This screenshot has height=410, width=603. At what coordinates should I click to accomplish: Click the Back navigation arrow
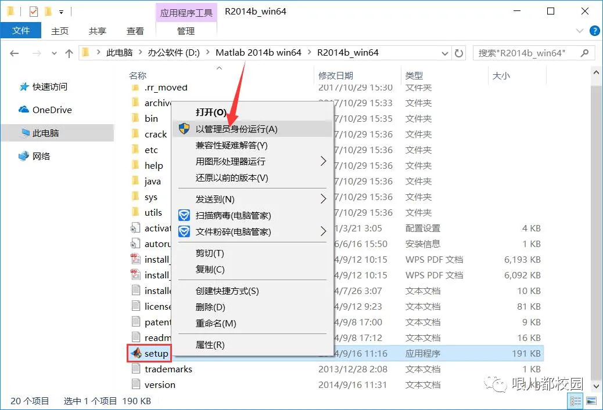pyautogui.click(x=14, y=53)
